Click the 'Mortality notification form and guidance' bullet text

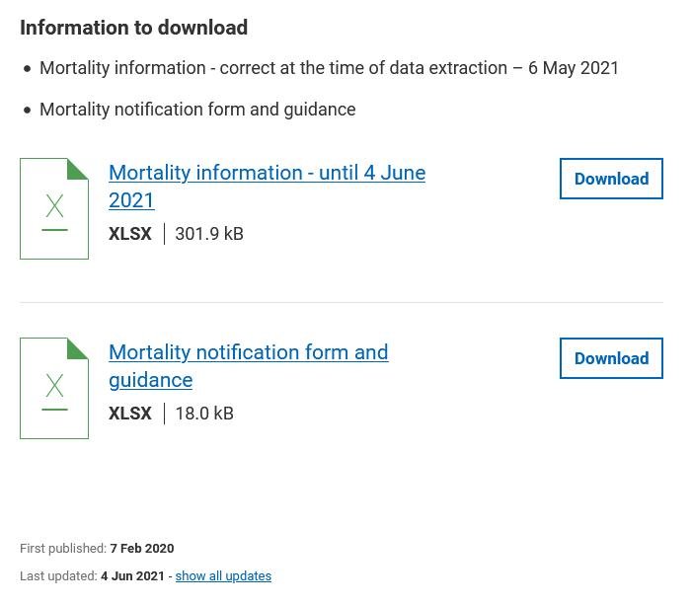coord(197,110)
